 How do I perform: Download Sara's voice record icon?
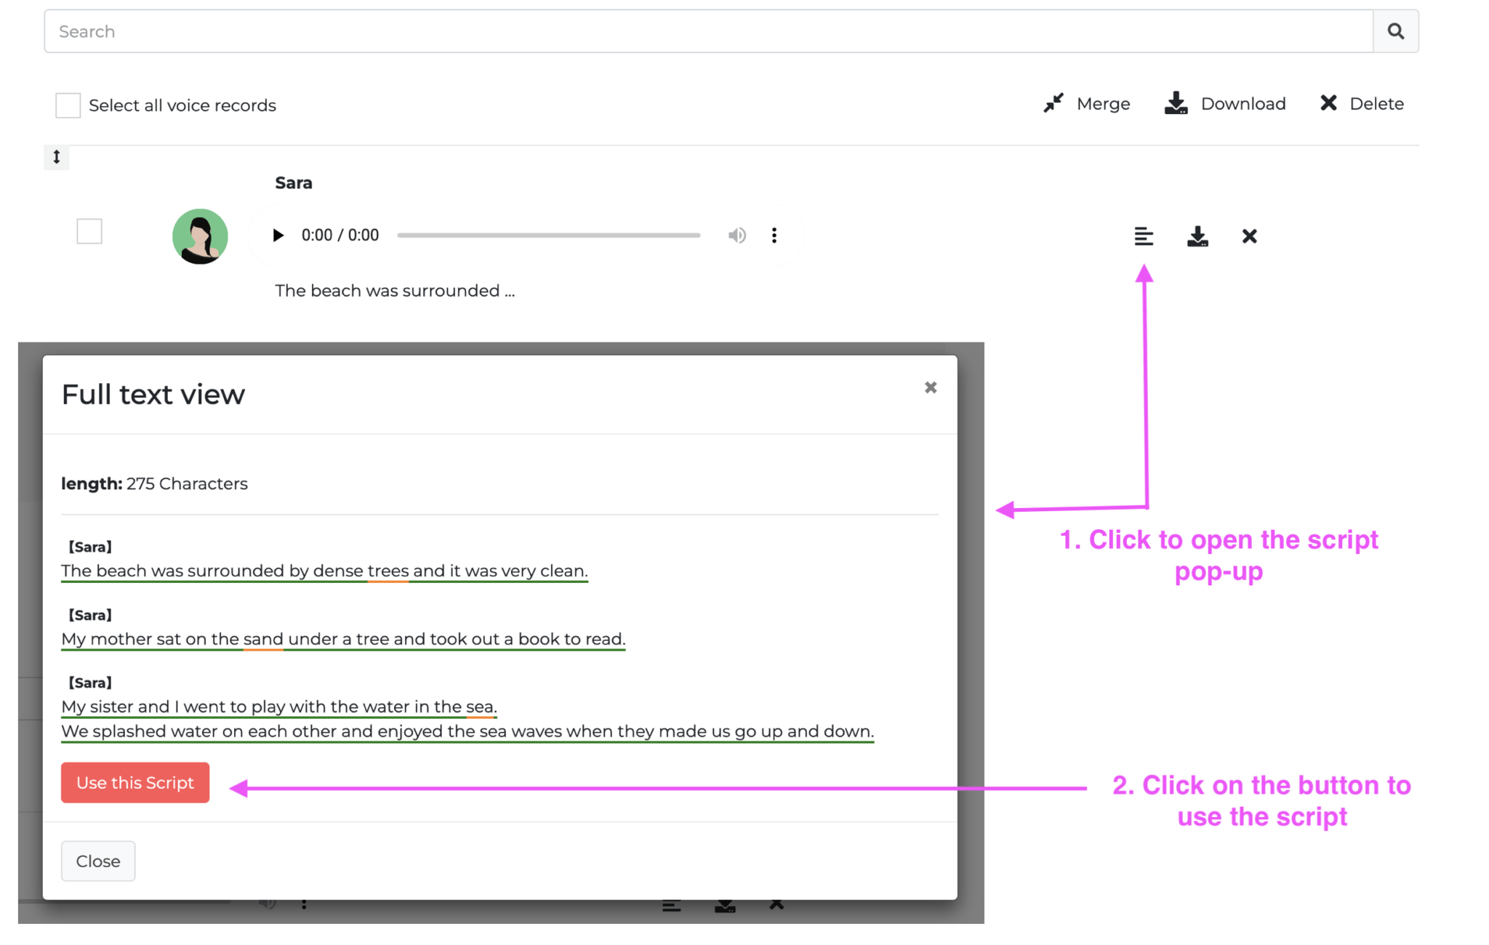(1197, 236)
